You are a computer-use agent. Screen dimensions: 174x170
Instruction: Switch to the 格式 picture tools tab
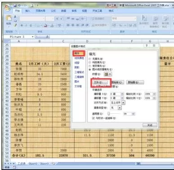click(x=111, y=11)
